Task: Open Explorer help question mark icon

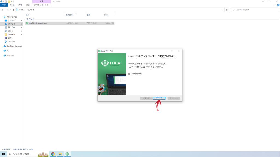Action: [x=278, y=5]
